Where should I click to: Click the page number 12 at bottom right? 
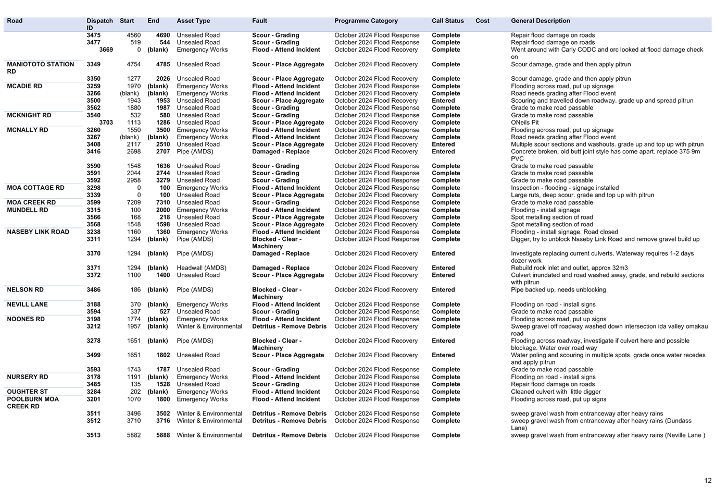pos(708,480)
